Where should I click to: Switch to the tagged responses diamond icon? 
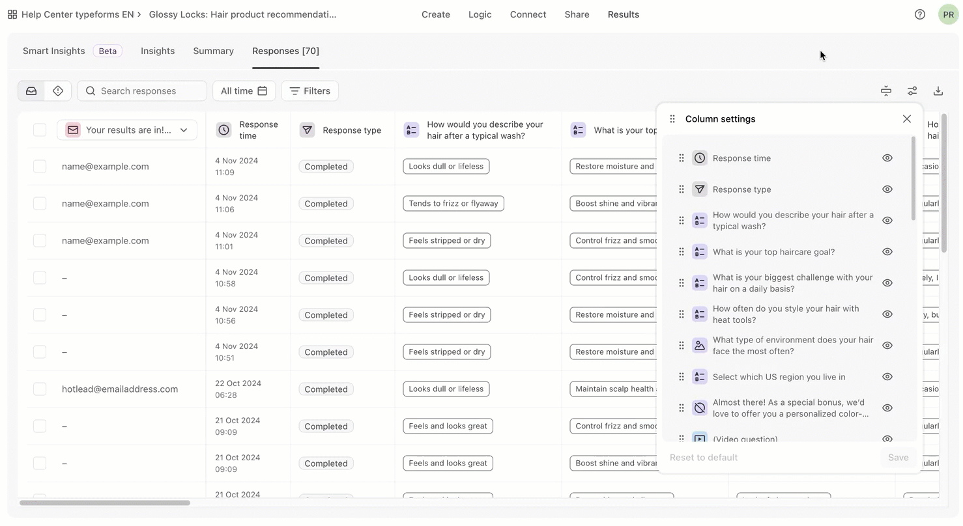tap(58, 91)
